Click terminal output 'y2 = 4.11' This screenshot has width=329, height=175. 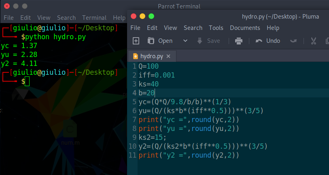coord(19,63)
